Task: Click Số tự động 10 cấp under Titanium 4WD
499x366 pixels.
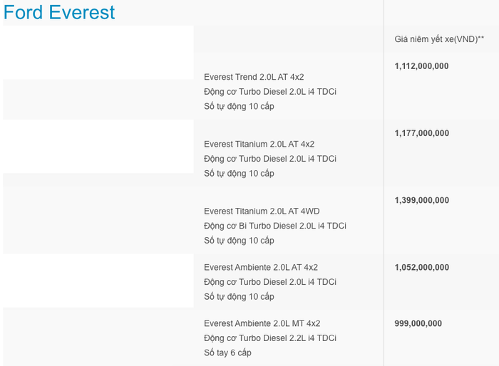Action: pyautogui.click(x=239, y=241)
